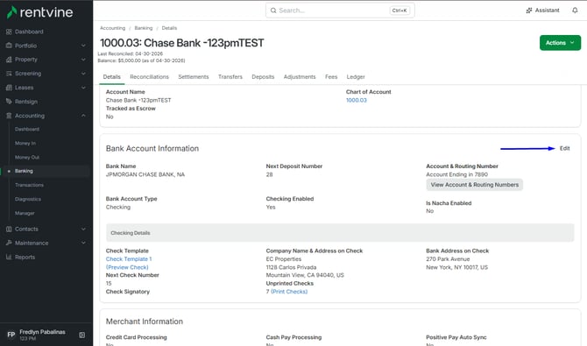The height and width of the screenshot is (346, 587).
Task: Click the Fredlyn Pabalinas user name
Action: click(42, 332)
